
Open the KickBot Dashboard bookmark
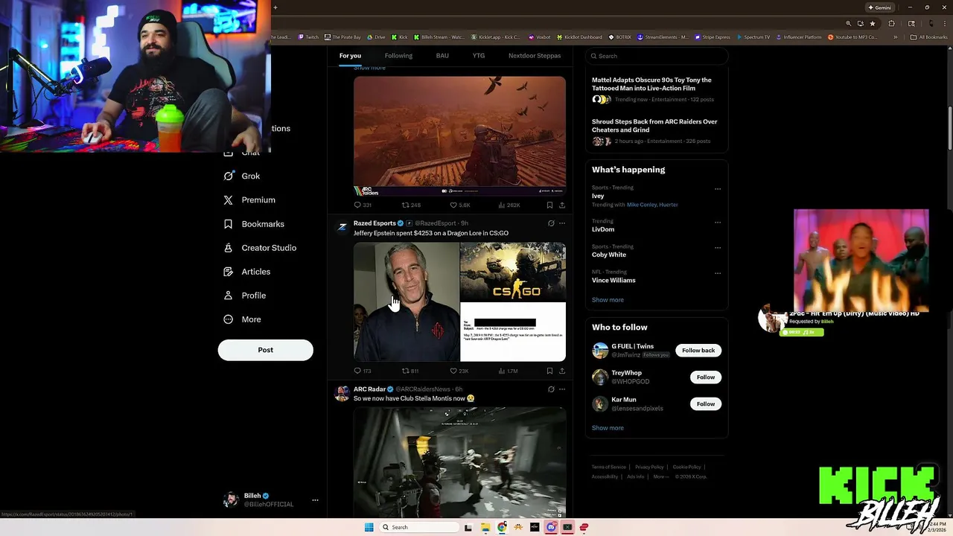pos(579,37)
